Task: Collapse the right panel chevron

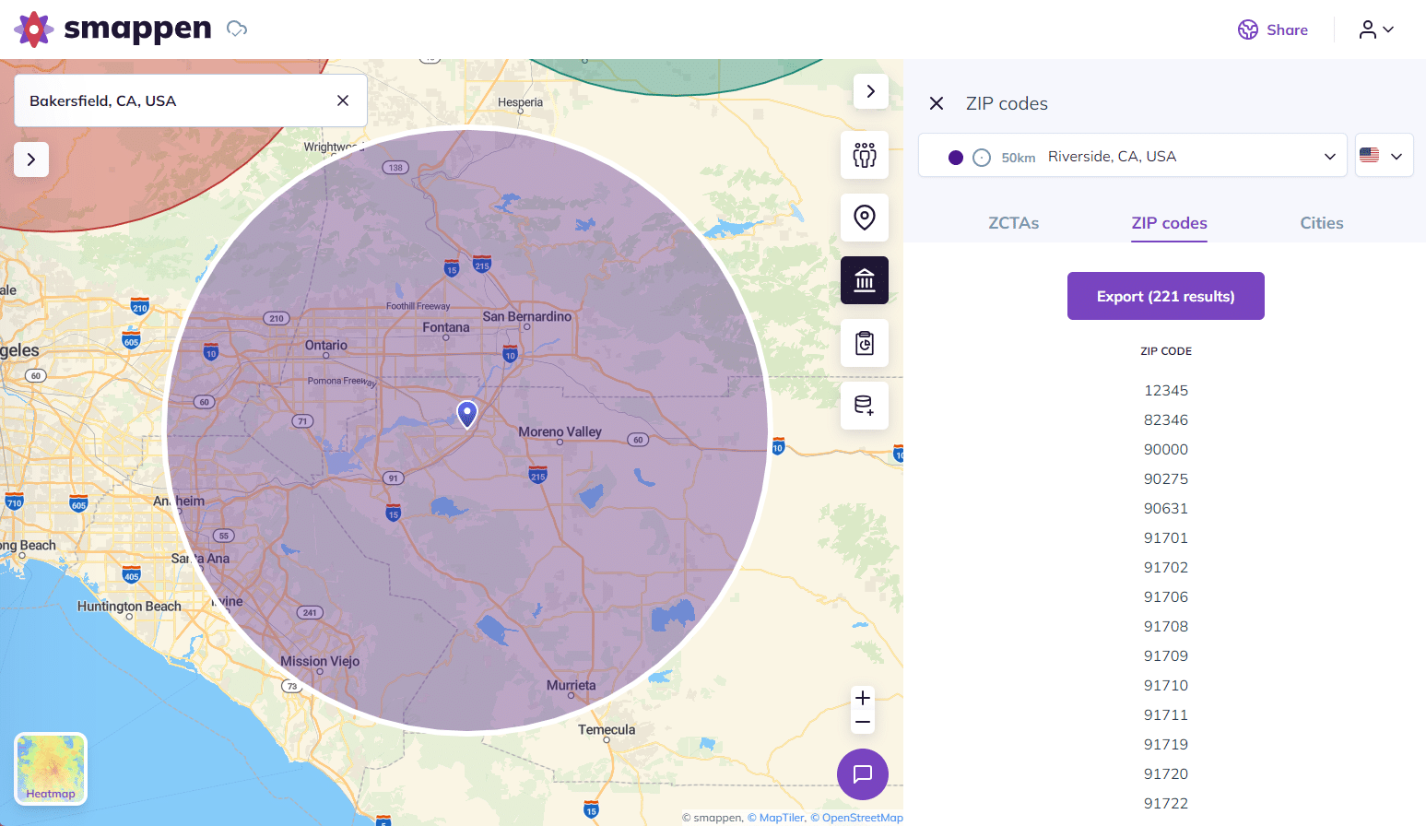Action: [x=870, y=91]
